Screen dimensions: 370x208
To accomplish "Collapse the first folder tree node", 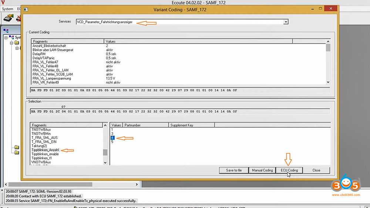I will (11, 43).
